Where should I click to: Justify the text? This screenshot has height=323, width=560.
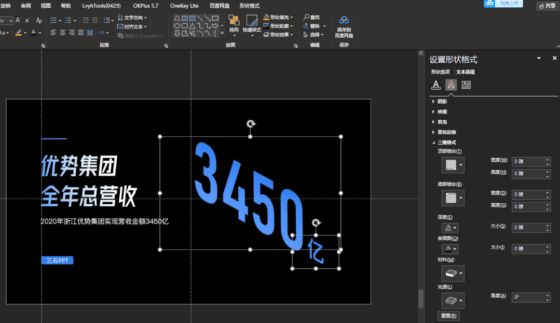point(81,33)
